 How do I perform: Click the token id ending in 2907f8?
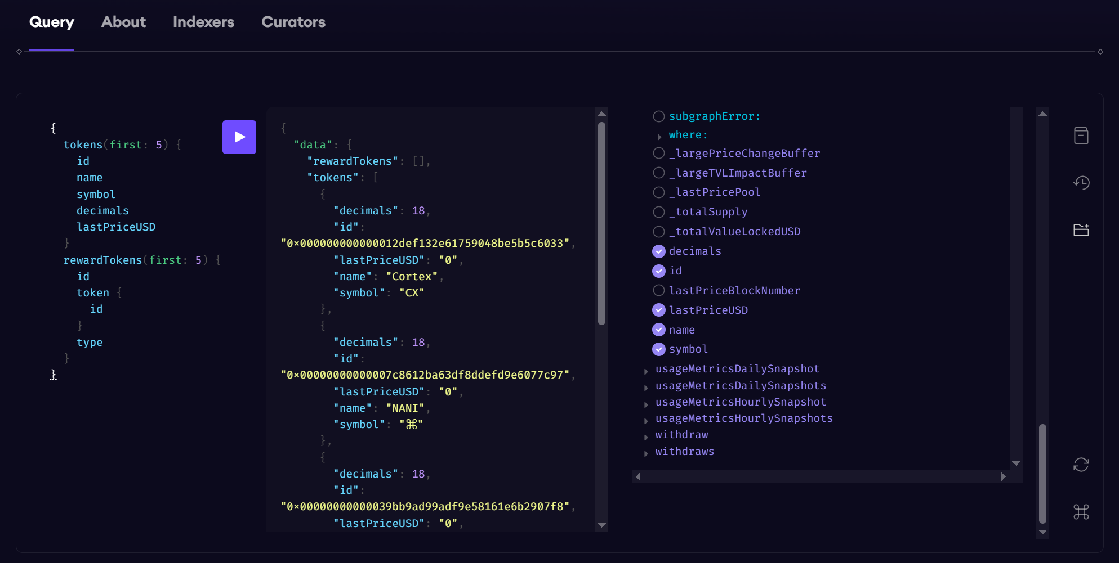click(x=425, y=506)
